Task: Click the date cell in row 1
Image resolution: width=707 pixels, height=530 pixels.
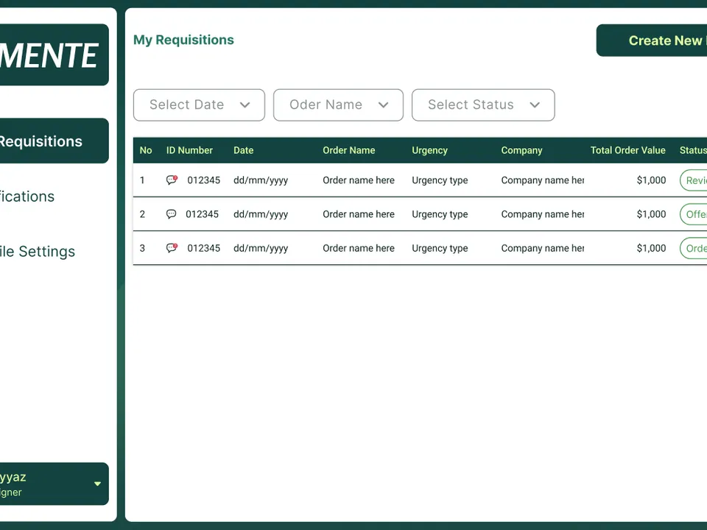Action: (x=261, y=180)
